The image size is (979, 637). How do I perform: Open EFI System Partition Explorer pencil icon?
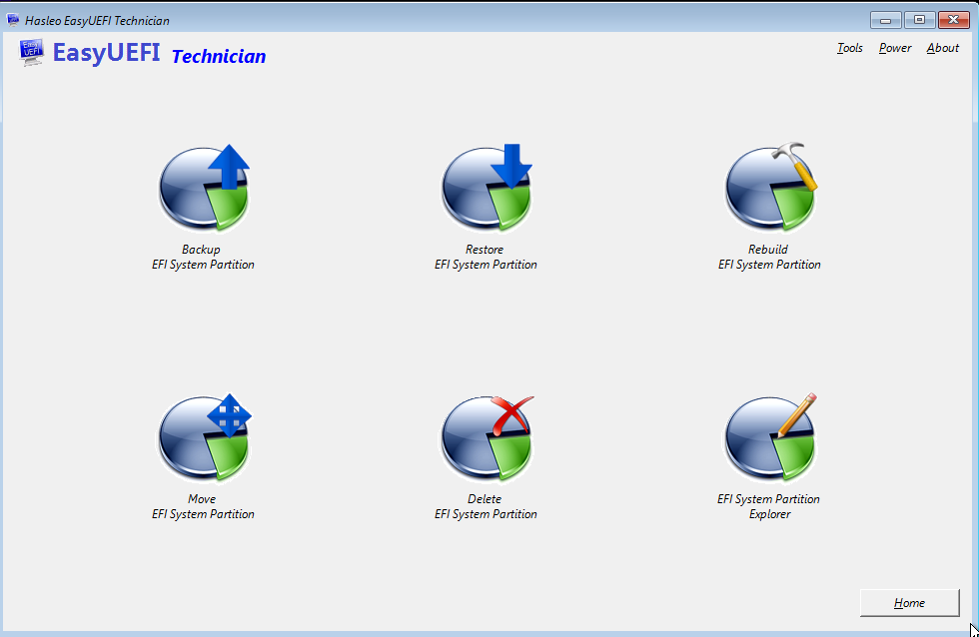tap(771, 437)
